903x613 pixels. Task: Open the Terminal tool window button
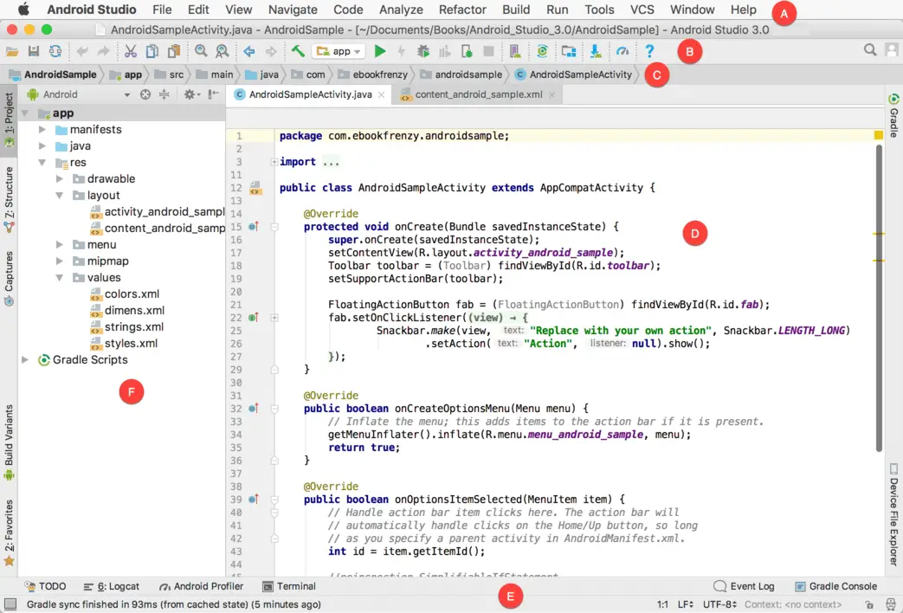click(288, 586)
